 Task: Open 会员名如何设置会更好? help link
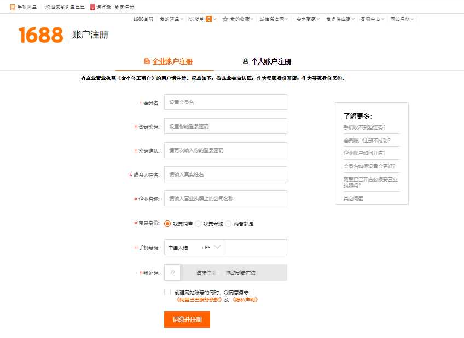(369, 166)
